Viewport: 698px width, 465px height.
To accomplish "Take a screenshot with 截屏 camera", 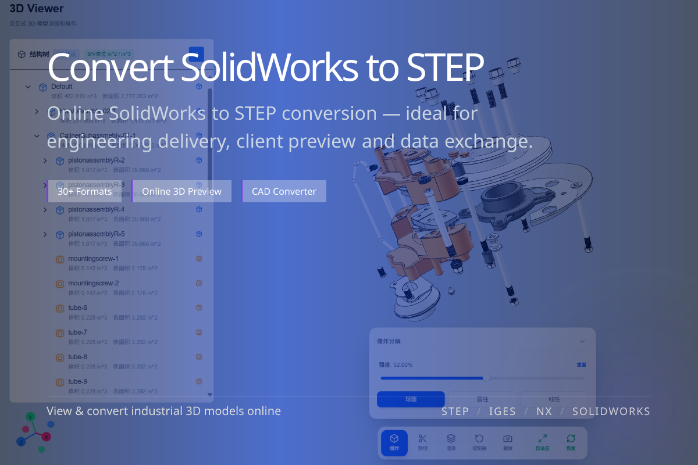I will (x=508, y=442).
